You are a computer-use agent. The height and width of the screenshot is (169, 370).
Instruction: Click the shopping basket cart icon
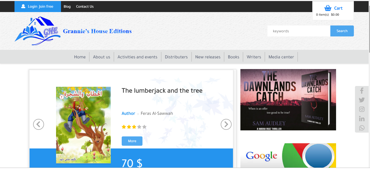tap(328, 8)
